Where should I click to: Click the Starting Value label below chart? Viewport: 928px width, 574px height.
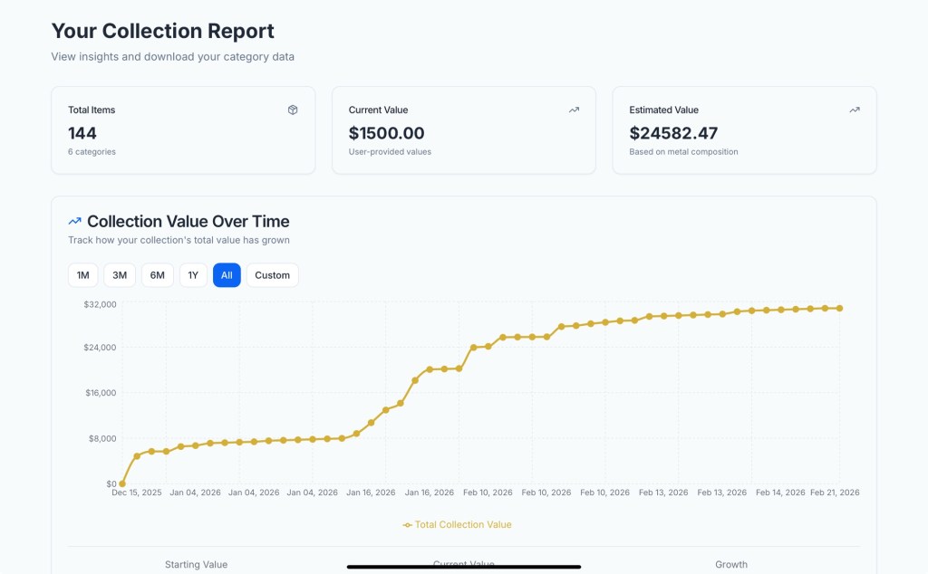coord(196,564)
